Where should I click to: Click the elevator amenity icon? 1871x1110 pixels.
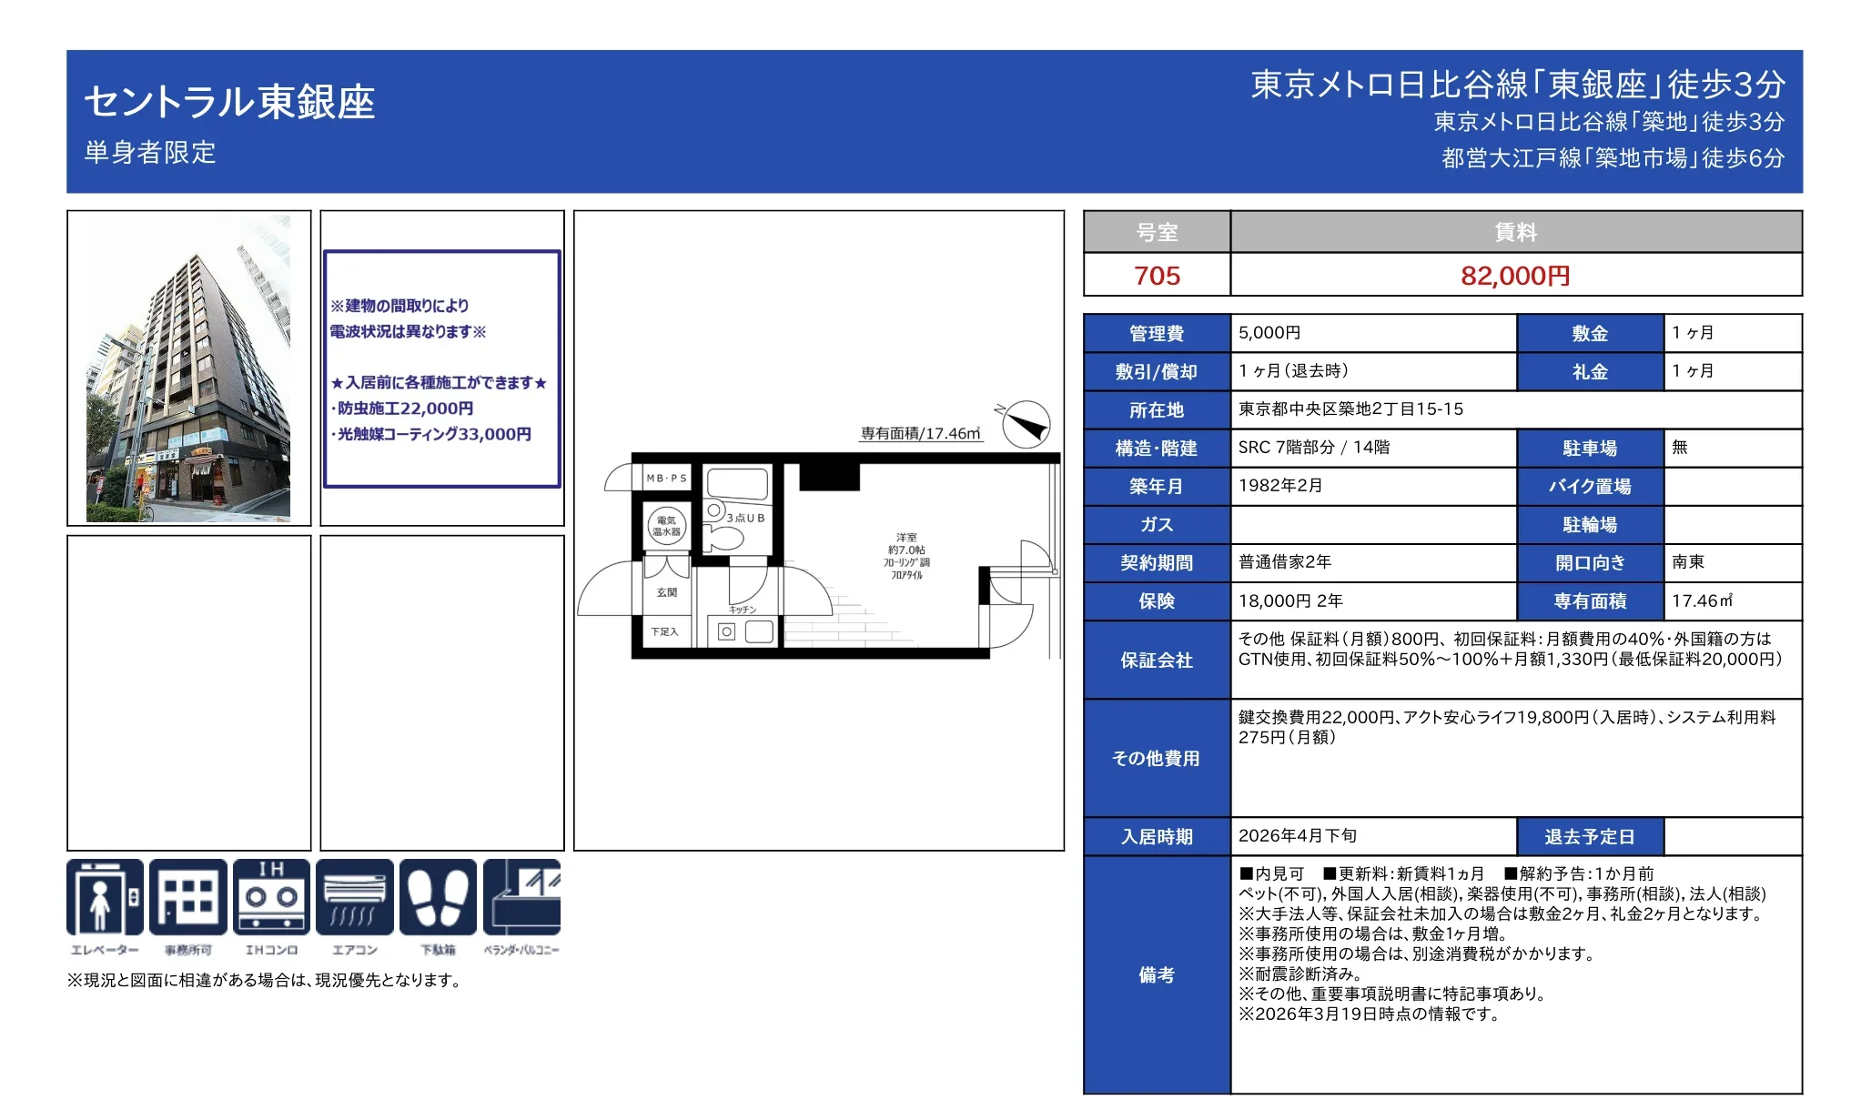pyautogui.click(x=105, y=897)
